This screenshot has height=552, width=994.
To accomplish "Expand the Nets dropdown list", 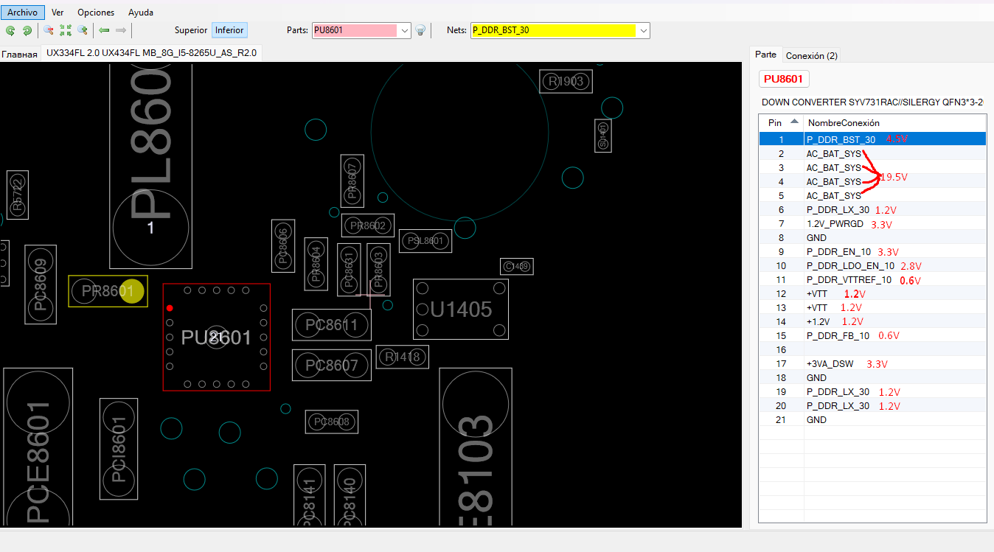I will click(644, 30).
